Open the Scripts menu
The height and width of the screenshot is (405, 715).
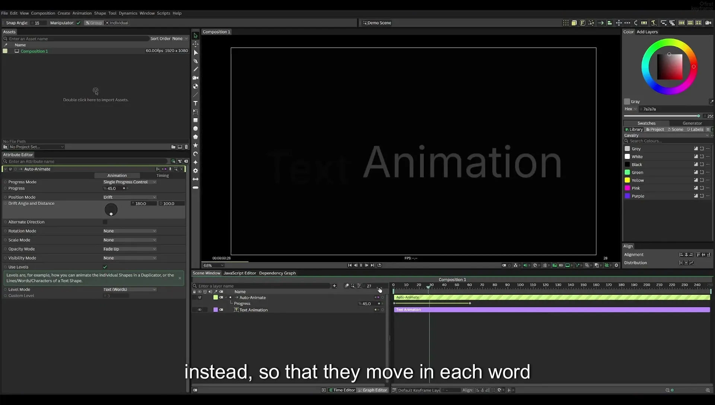(x=163, y=13)
